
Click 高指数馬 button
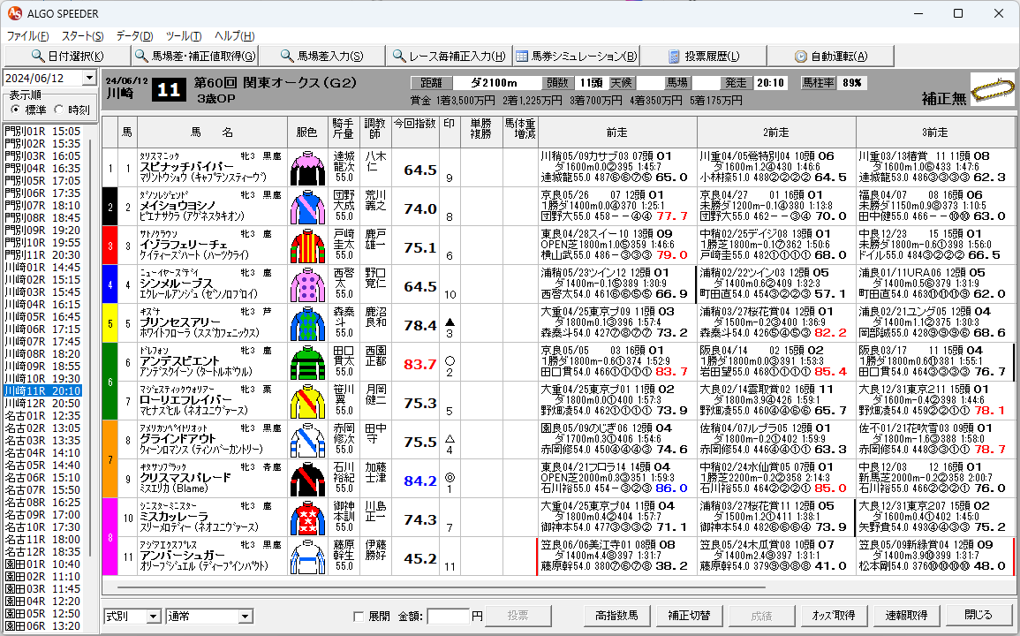616,615
